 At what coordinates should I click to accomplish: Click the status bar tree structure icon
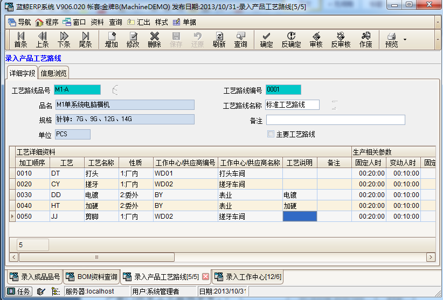(56, 291)
